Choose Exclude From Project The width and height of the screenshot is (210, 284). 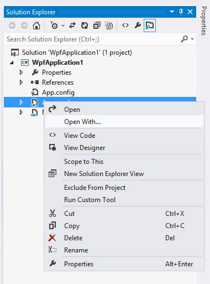click(x=124, y=188)
